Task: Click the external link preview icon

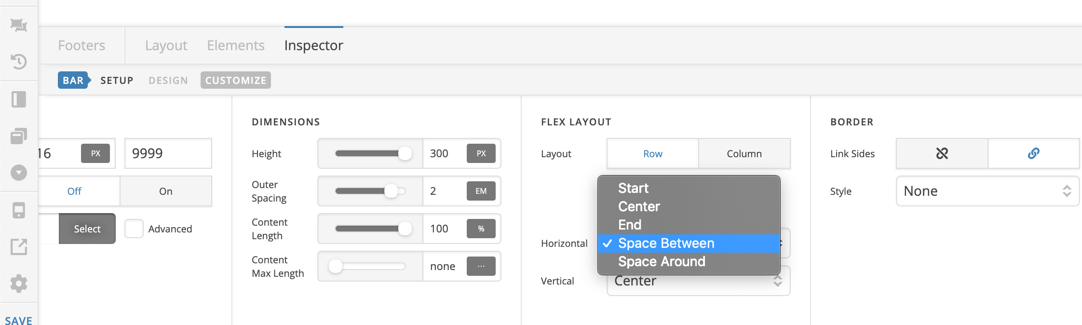Action: 19,247
